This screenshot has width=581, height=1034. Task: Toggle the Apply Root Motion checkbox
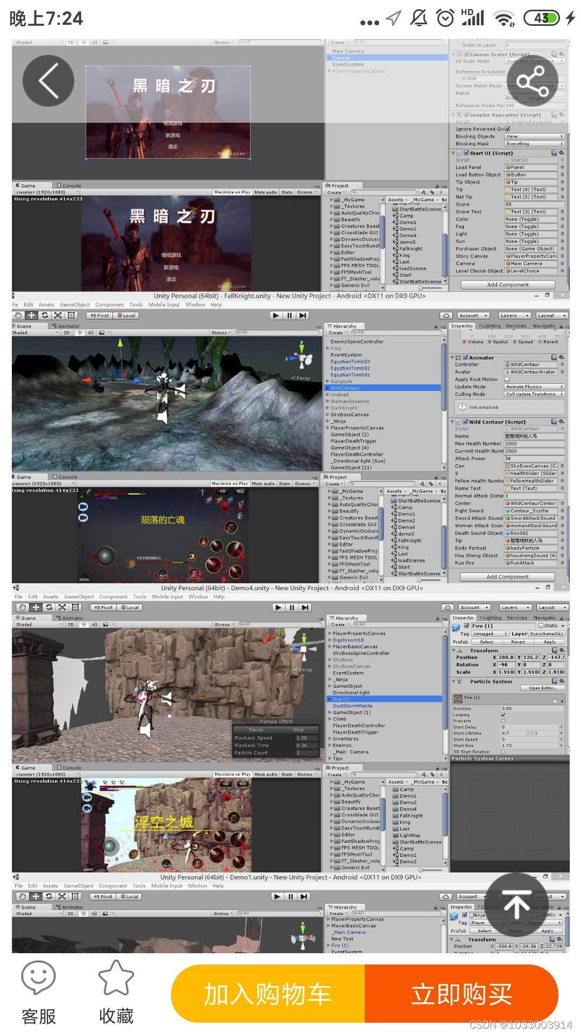[507, 379]
